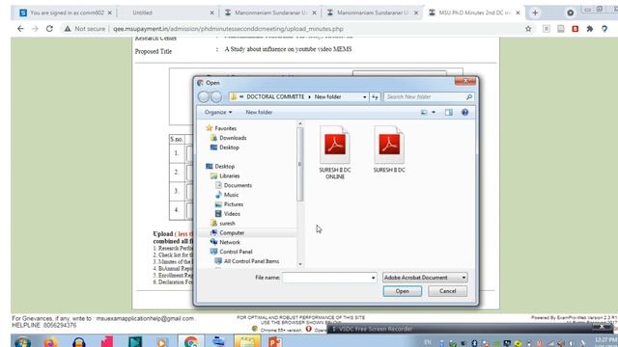The image size is (618, 347).
Task: Click New folder in the address breadcrumb
Action: [327, 96]
